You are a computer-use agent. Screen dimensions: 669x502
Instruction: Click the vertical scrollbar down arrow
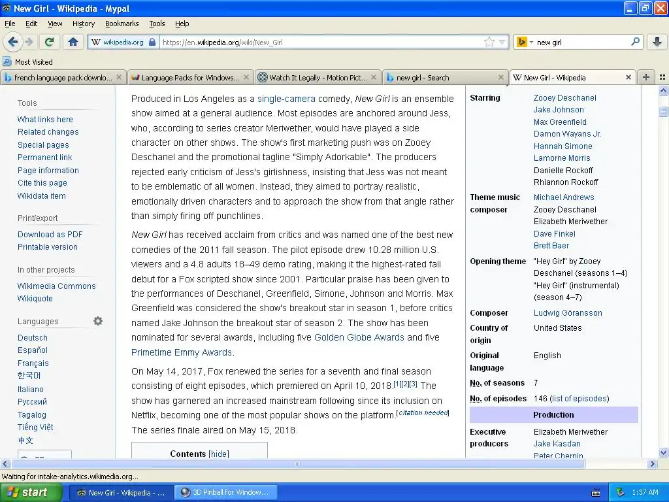tap(663, 453)
